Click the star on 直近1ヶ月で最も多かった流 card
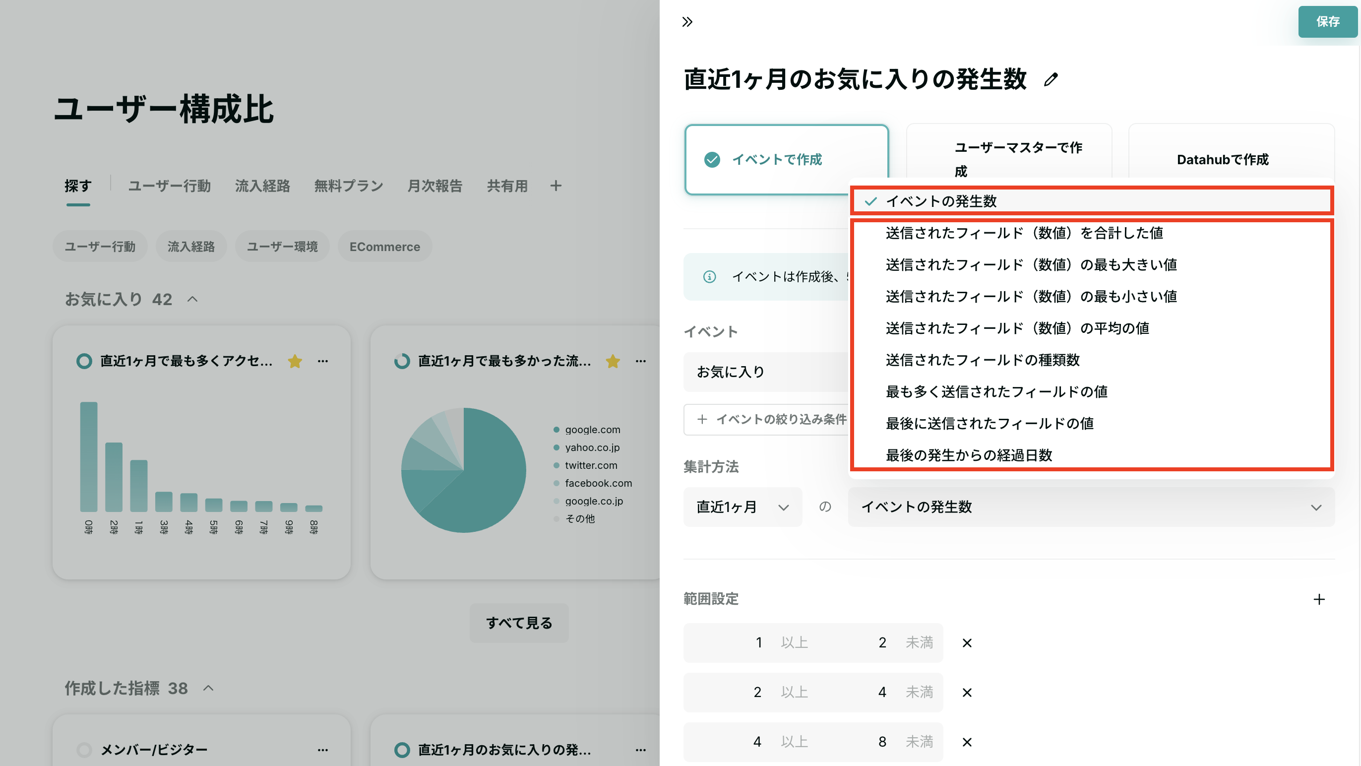The height and width of the screenshot is (766, 1361). [x=613, y=361]
